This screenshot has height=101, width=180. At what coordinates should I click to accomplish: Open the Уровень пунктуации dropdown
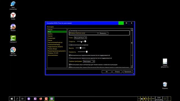[x=89, y=61]
